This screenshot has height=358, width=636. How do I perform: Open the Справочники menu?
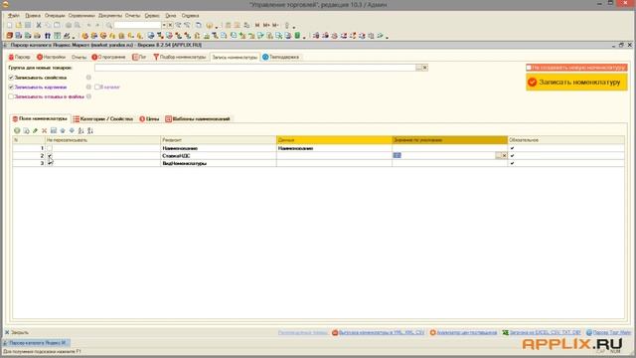(81, 16)
